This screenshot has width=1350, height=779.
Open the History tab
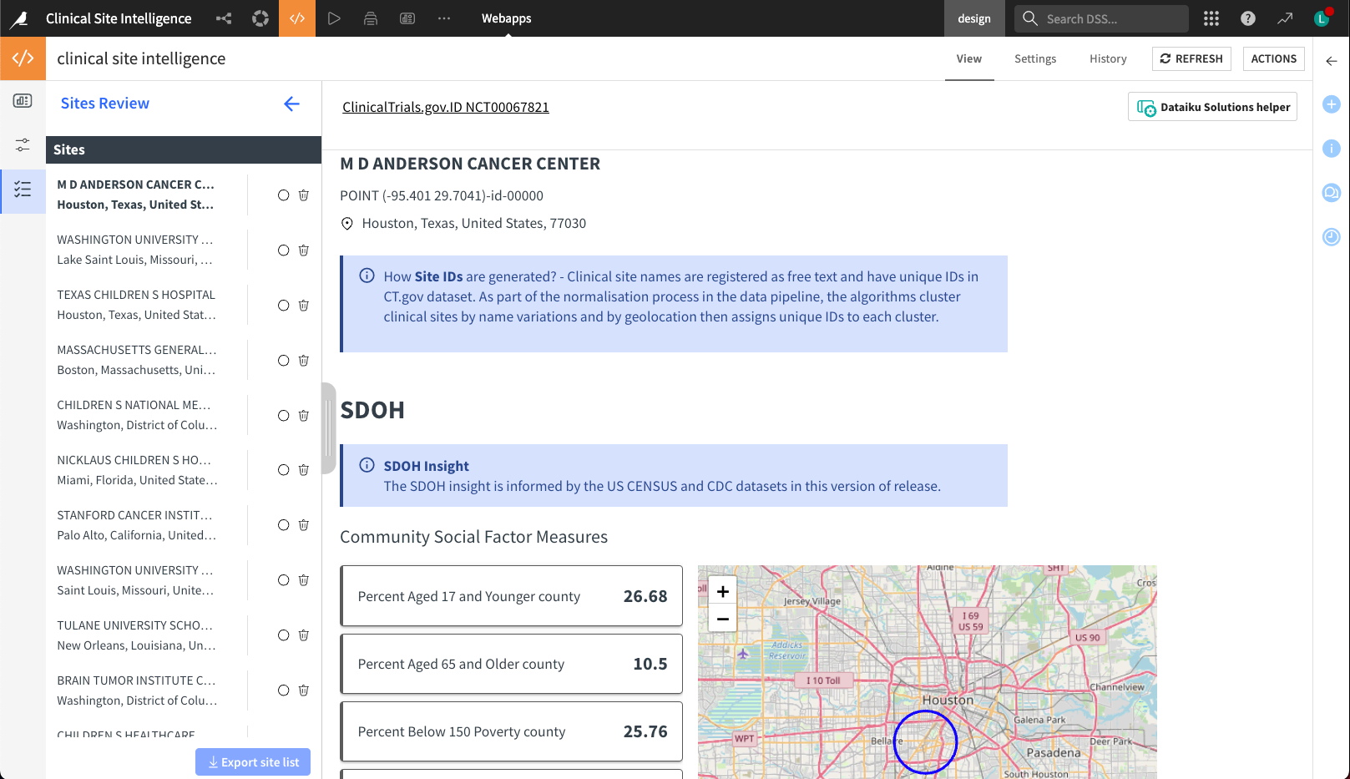pos(1108,58)
